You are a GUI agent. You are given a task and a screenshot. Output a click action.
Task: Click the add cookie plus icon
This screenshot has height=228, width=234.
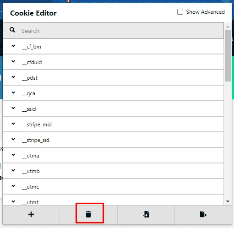[31, 214]
